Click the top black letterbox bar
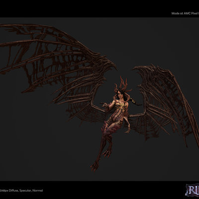The width and height of the screenshot is (199, 199). tap(99, 8)
